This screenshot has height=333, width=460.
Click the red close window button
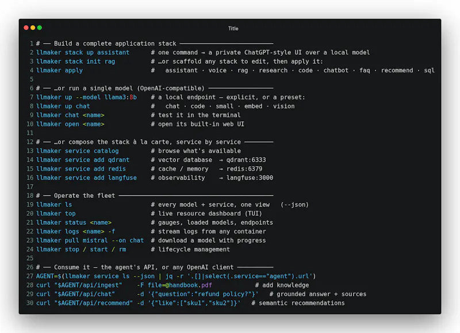pos(26,28)
